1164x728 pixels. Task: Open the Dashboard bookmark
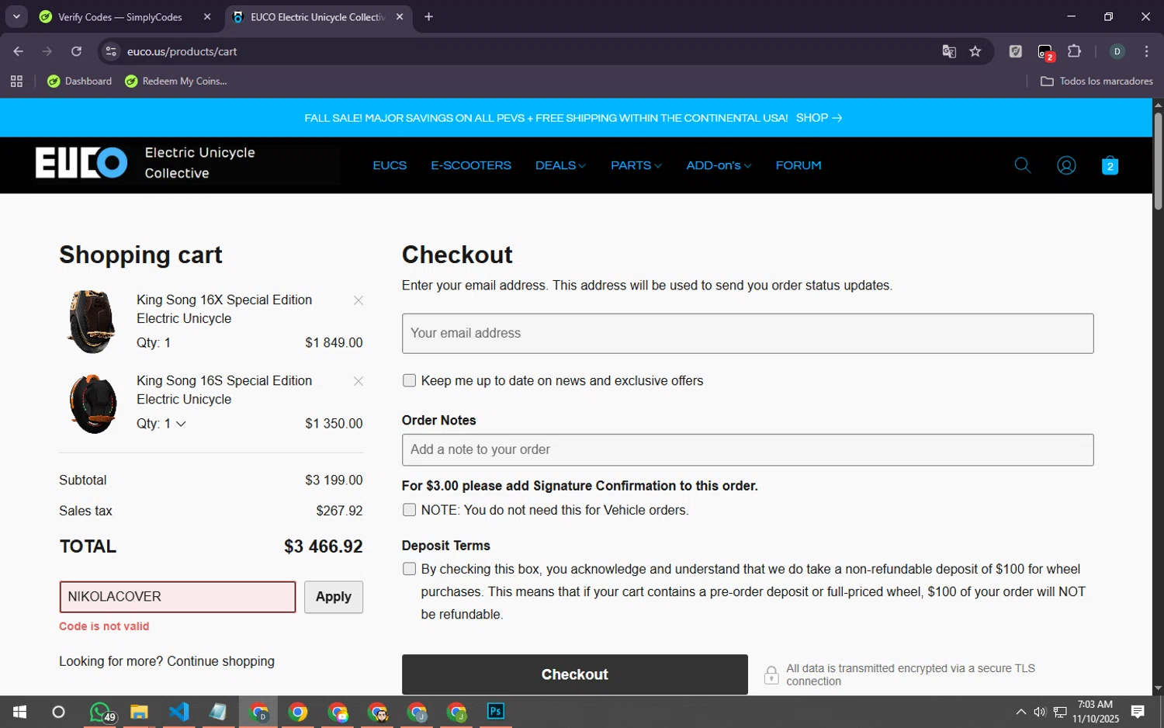80,81
